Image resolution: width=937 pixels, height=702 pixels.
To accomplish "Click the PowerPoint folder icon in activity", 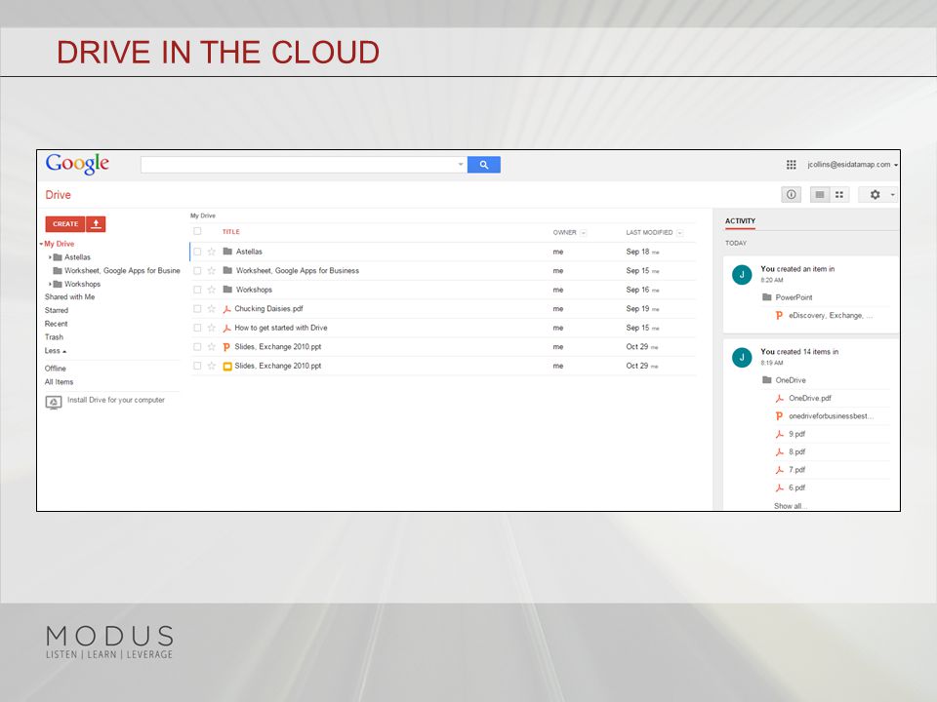I will coord(767,297).
